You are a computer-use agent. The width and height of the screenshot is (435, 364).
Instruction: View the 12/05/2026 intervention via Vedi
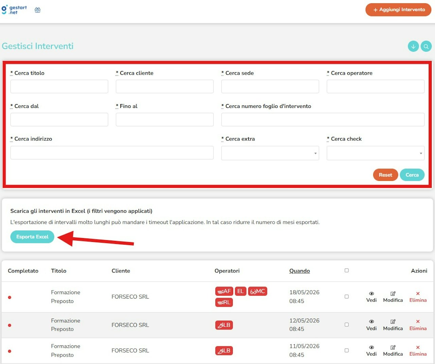point(371,325)
